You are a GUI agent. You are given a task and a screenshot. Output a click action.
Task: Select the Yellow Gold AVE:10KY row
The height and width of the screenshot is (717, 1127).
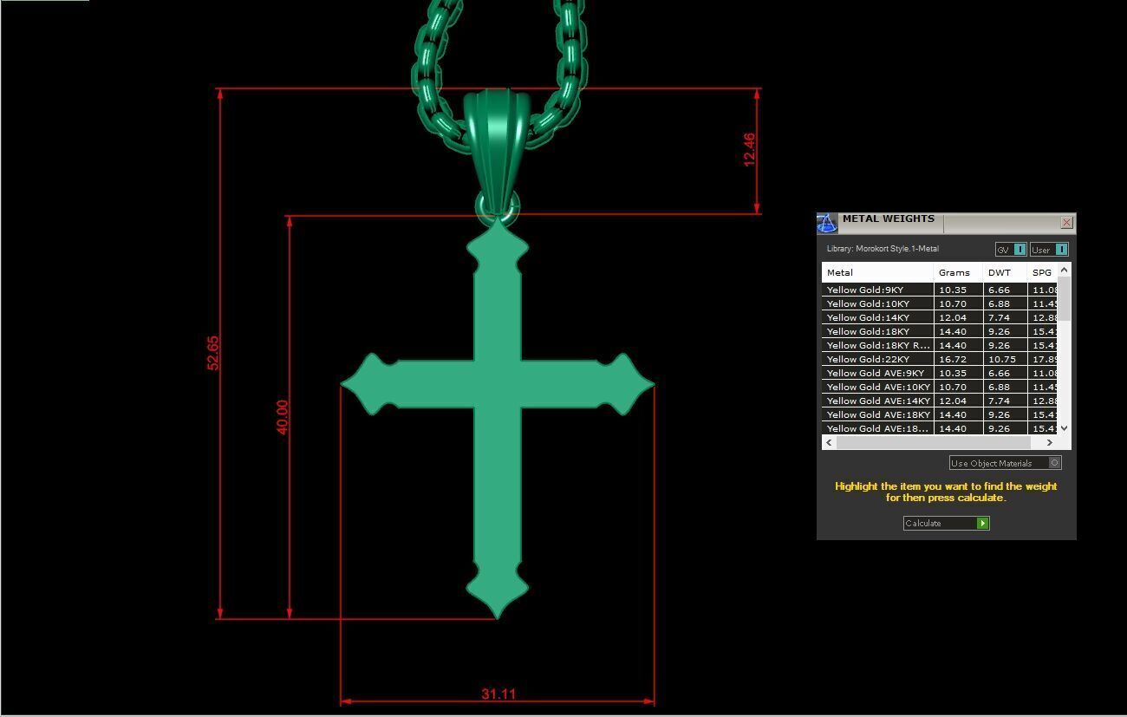[940, 387]
